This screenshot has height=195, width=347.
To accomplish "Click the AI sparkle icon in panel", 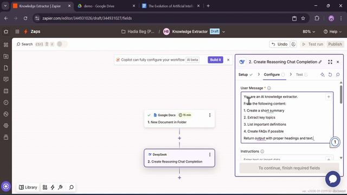I will (x=323, y=75).
